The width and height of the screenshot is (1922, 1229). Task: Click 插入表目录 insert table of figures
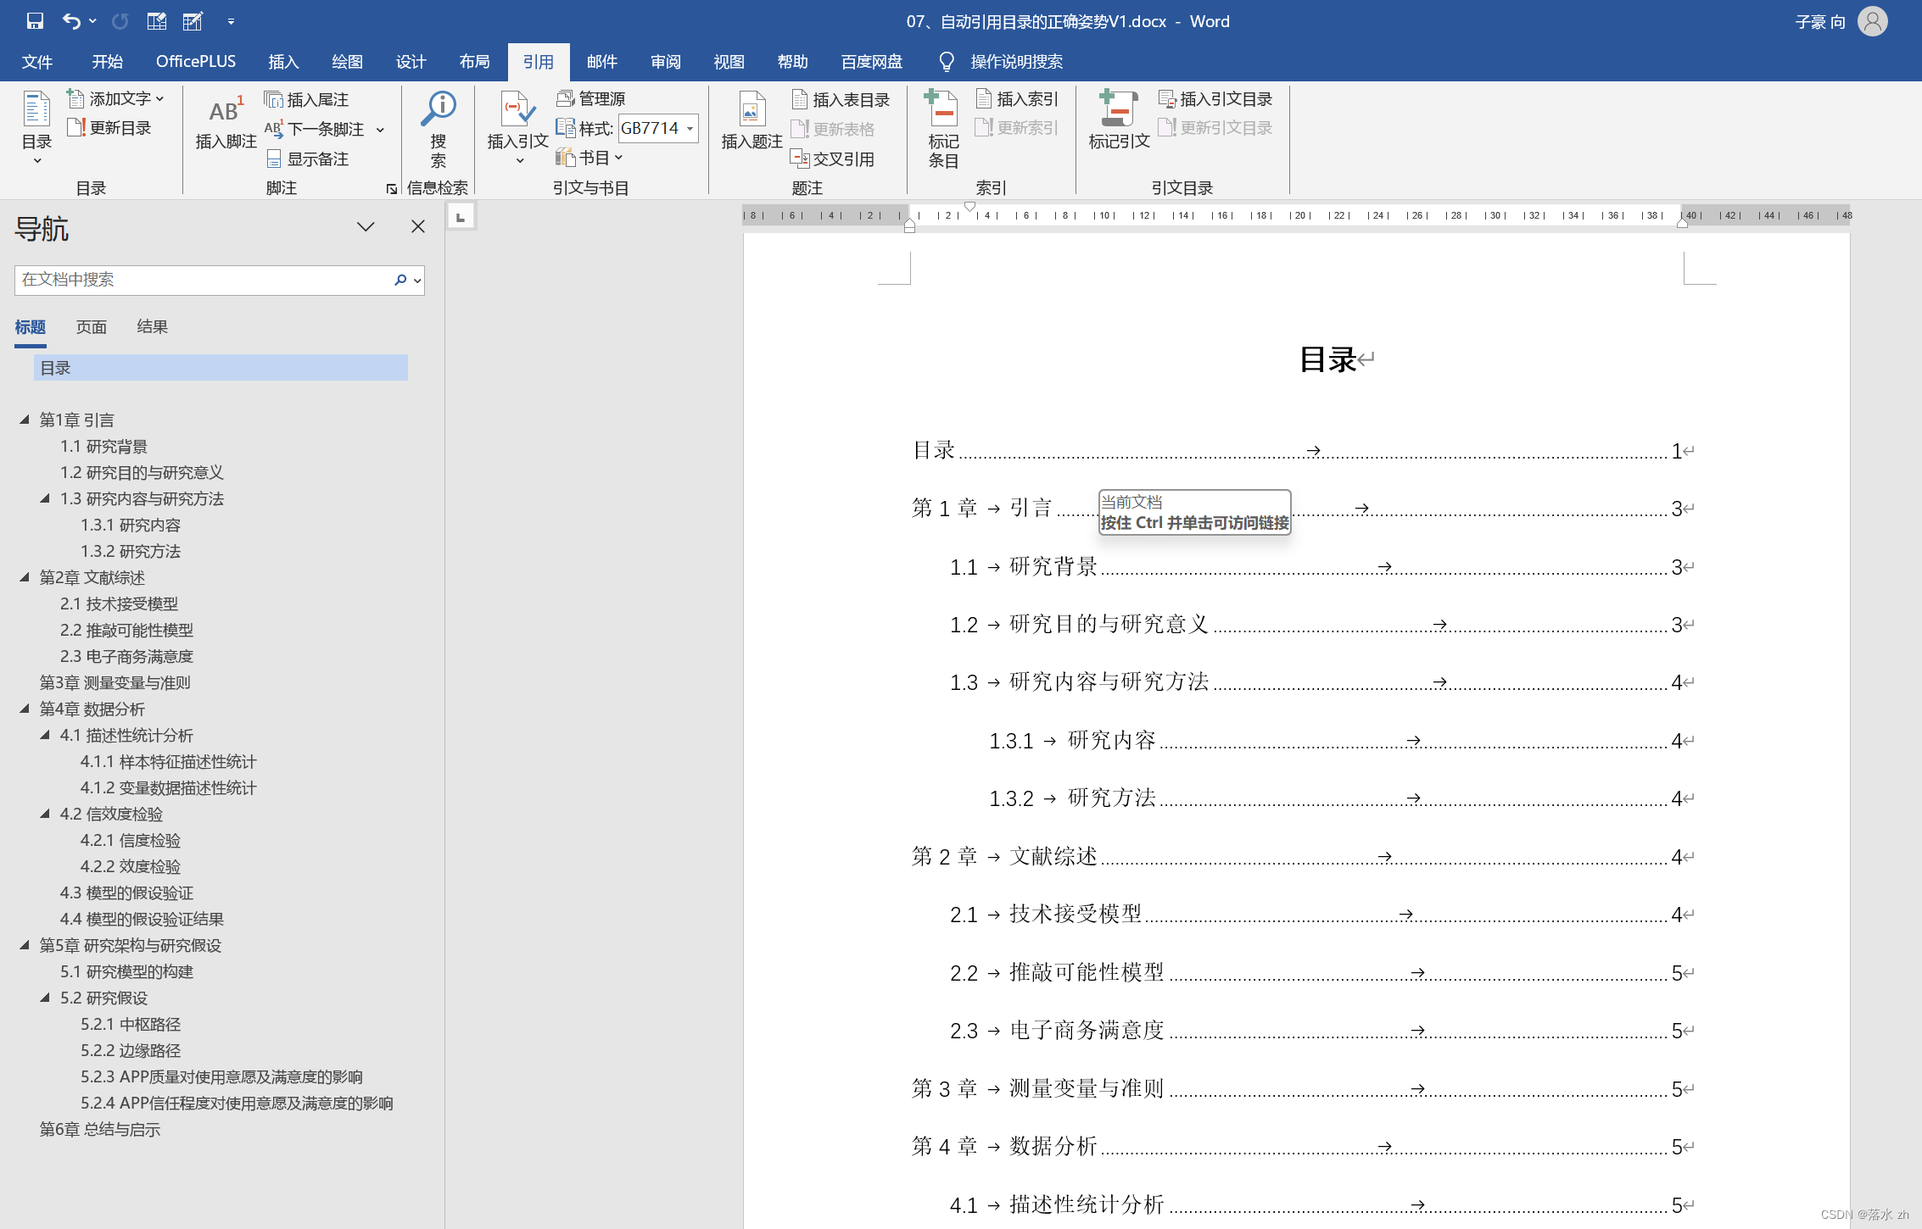tap(841, 100)
